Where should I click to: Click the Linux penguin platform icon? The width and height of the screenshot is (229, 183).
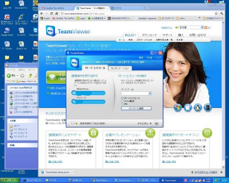198,108
